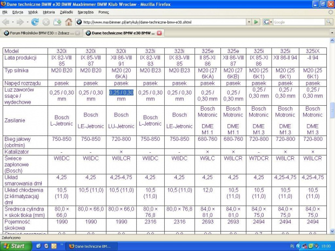Click the first quick launch browser icon
This screenshot has height=251, width=335.
[x=39, y=246]
